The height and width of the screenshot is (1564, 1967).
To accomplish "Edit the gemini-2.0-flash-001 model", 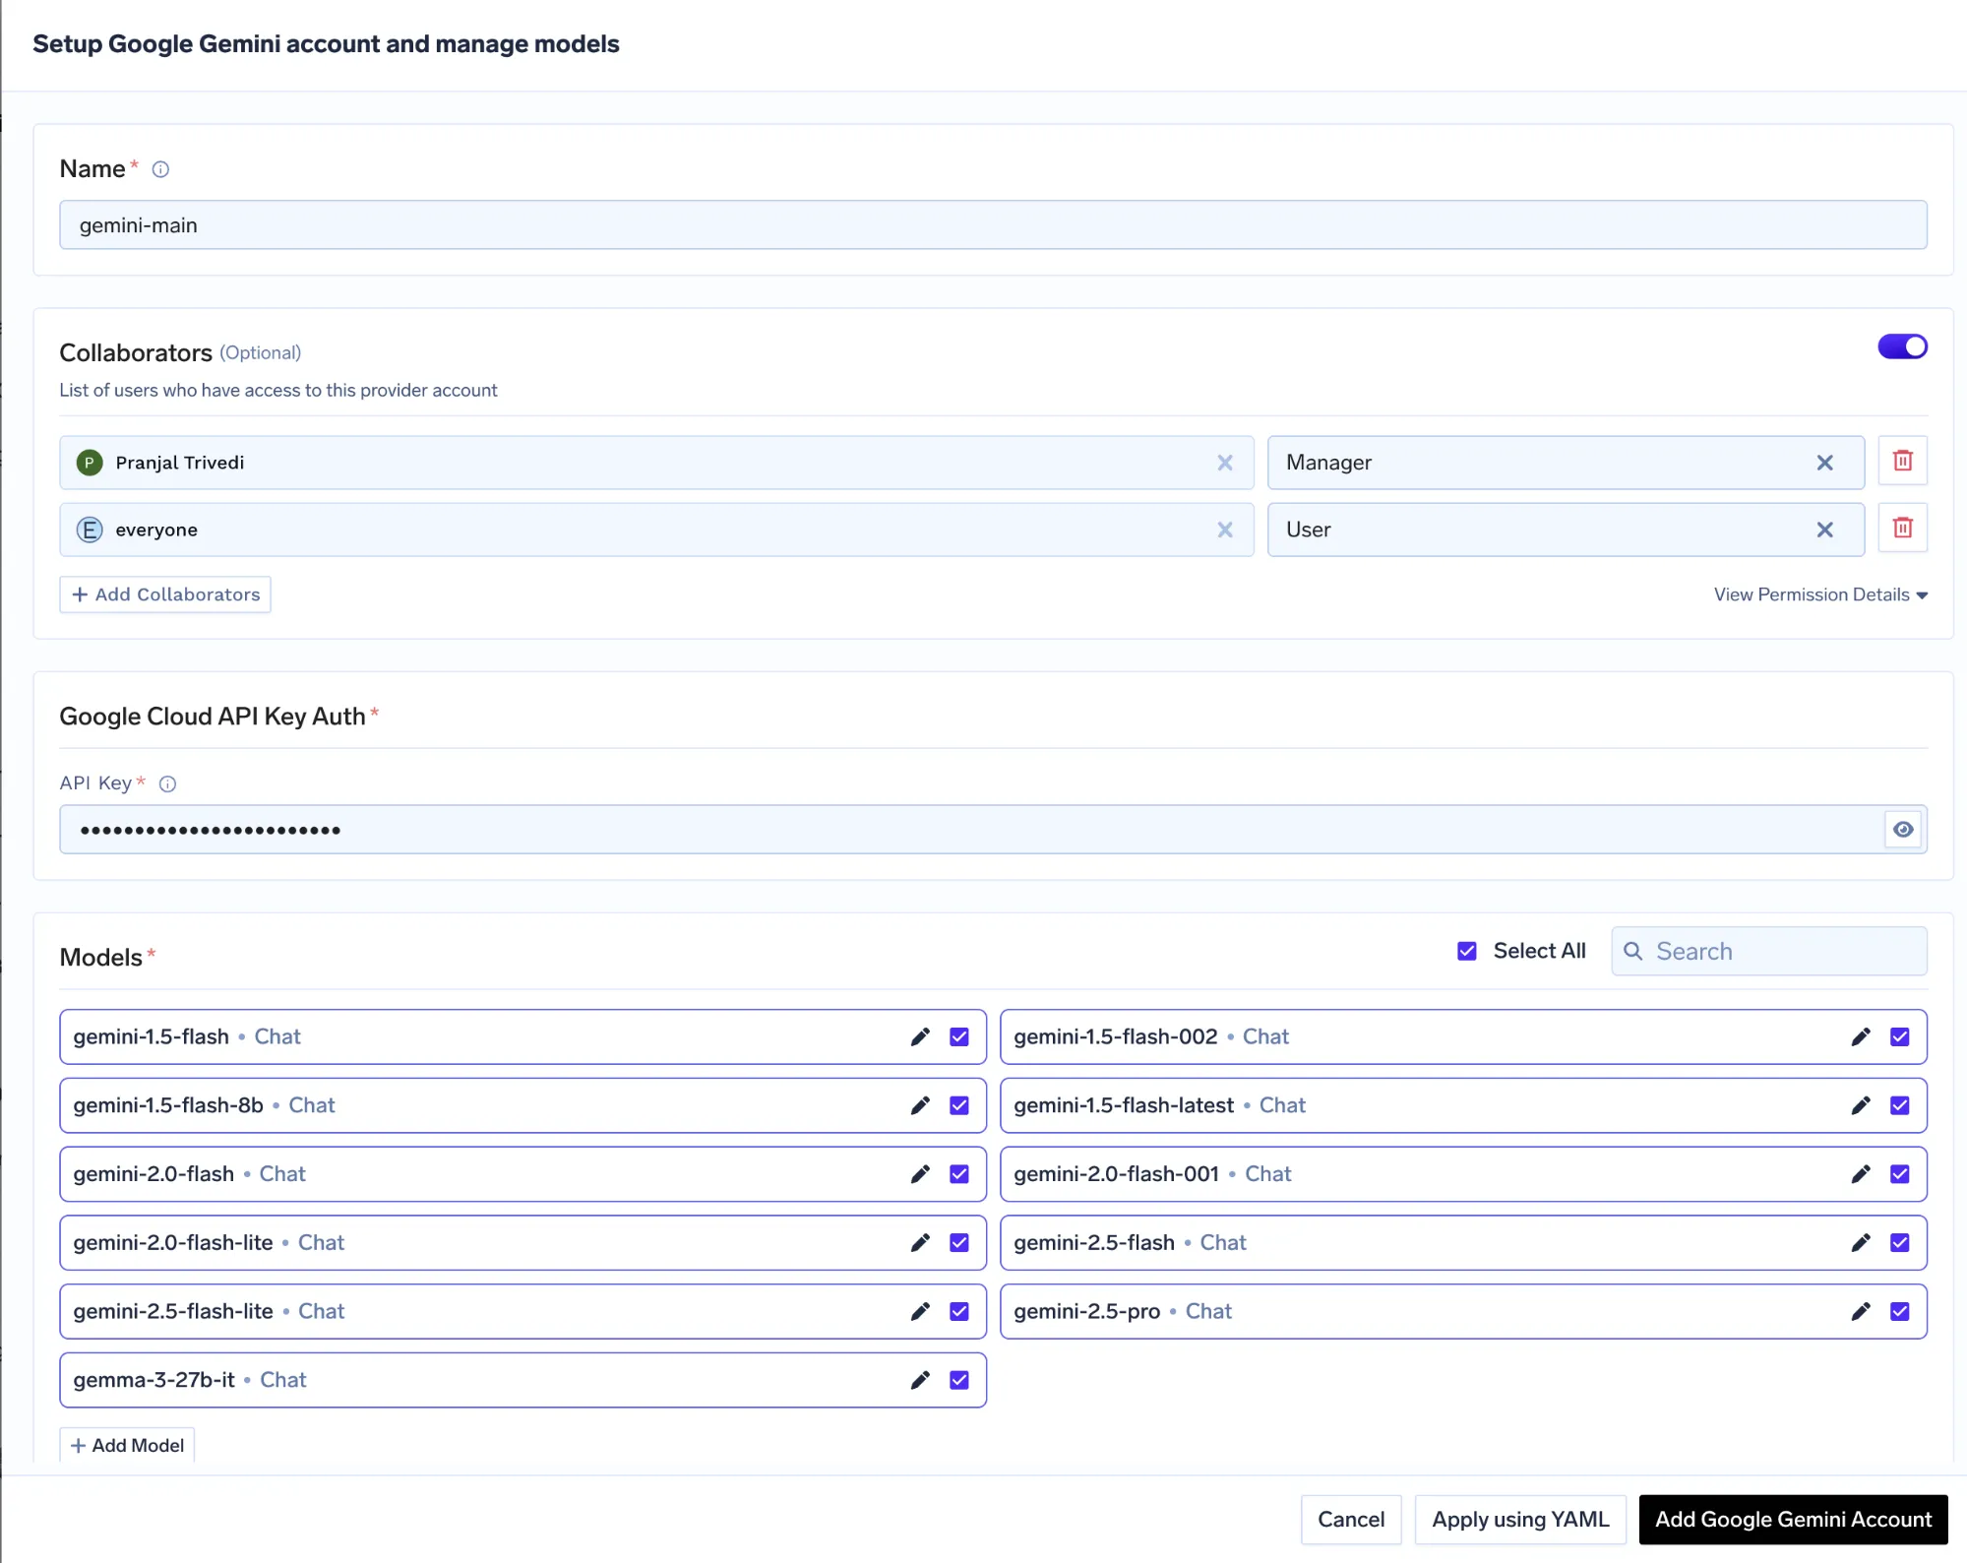I will tap(1861, 1174).
